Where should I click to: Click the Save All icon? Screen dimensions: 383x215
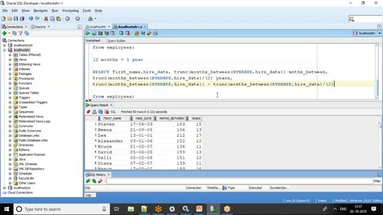pos(22,19)
